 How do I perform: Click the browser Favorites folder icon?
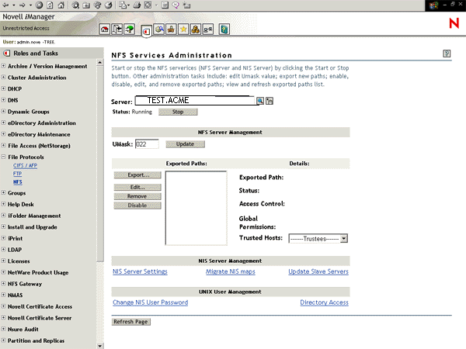tap(86, 5)
